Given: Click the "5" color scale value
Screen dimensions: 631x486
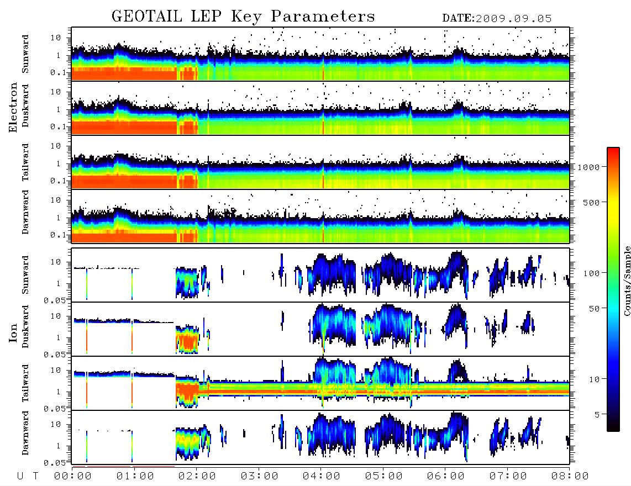Looking at the screenshot, I should (597, 414).
